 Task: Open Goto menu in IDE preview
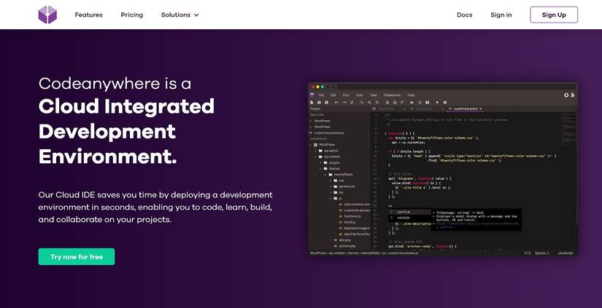359,95
